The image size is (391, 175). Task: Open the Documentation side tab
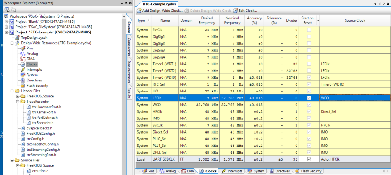coord(129,72)
